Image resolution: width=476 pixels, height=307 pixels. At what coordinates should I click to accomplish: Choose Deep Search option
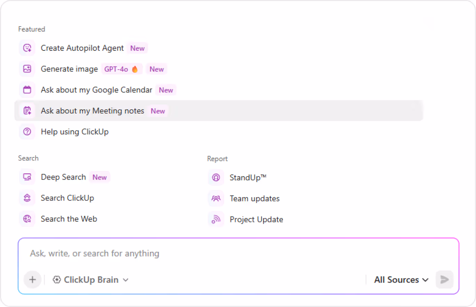[x=63, y=177]
